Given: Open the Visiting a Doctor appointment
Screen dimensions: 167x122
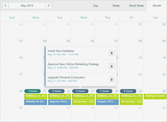Looking at the screenshot, I should tap(155, 96).
